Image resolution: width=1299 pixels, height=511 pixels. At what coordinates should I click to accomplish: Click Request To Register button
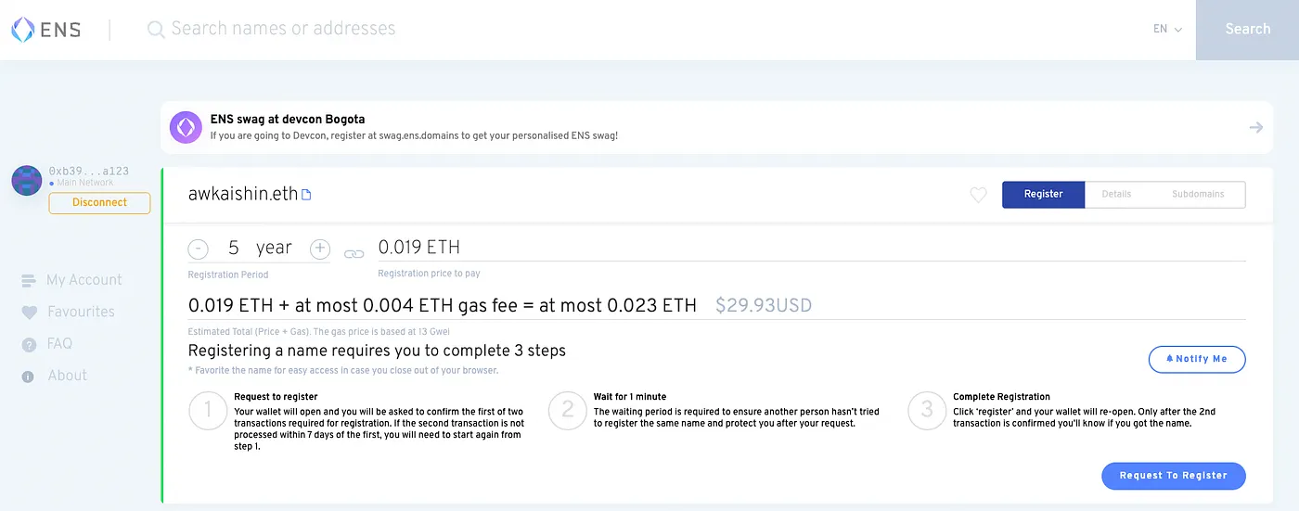click(x=1174, y=476)
